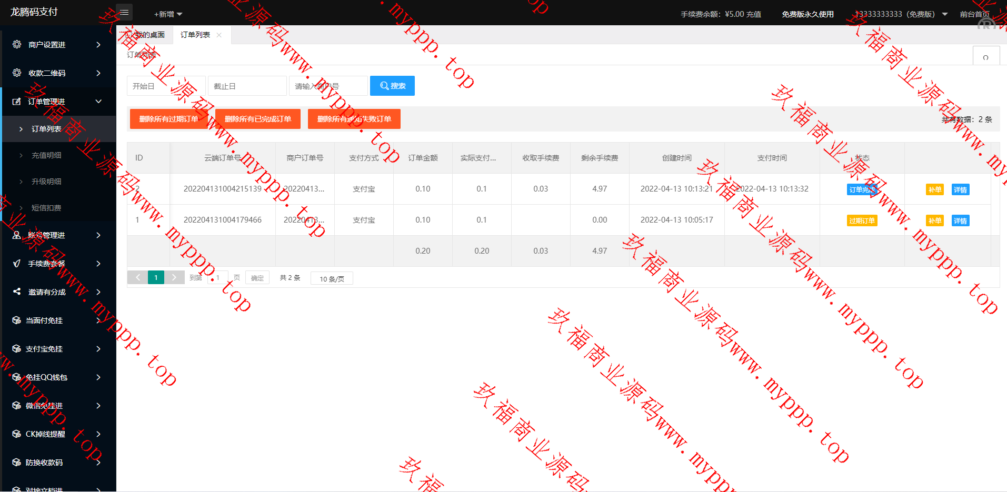
Task: Click 详情 for order ID 2
Action: (960, 189)
